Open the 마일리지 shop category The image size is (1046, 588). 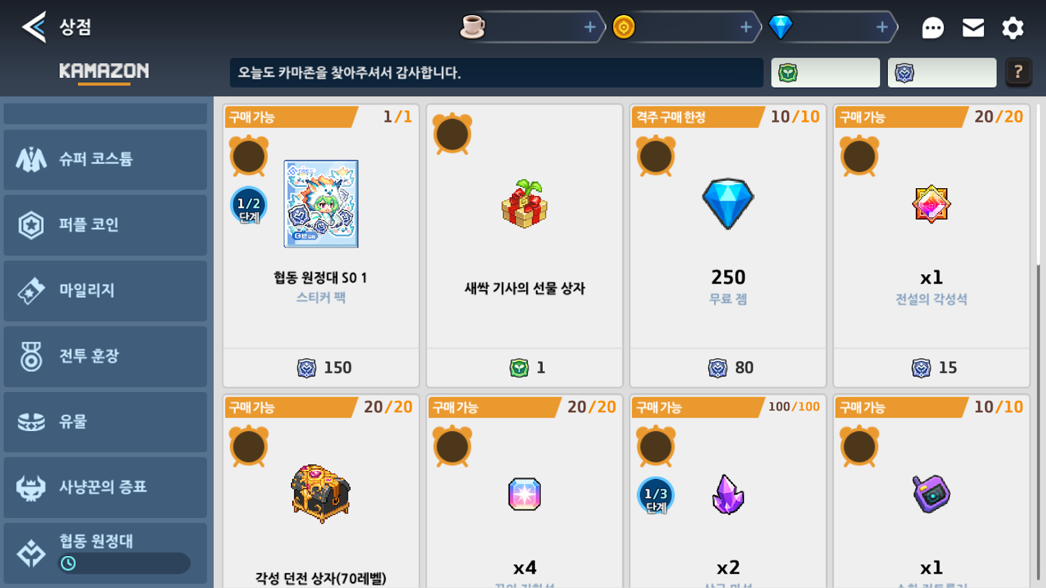pos(105,291)
